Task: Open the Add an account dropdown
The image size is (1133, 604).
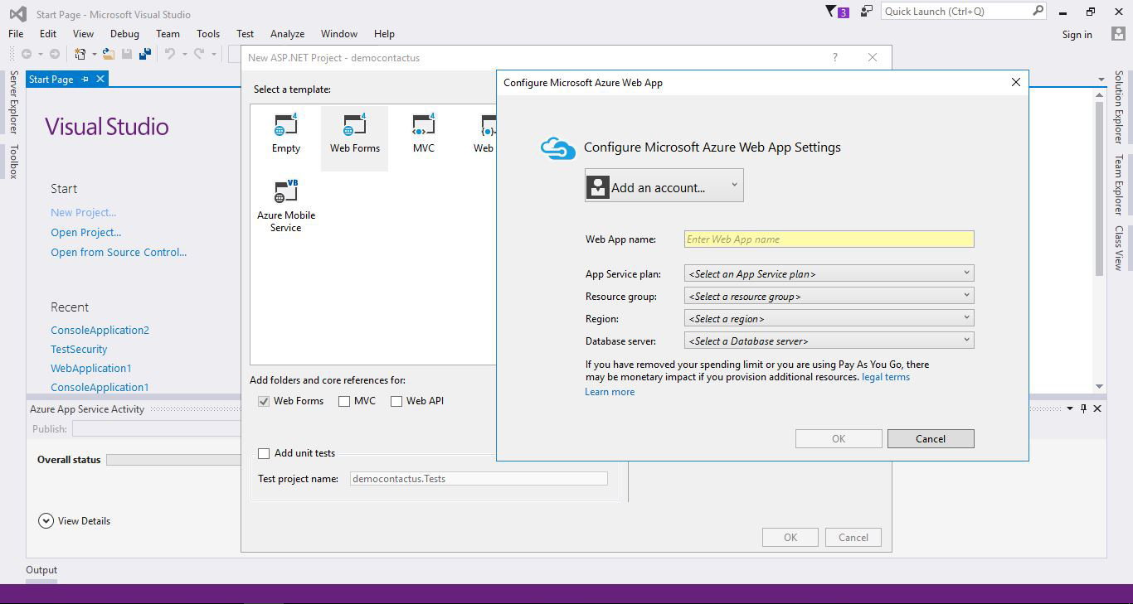Action: click(664, 186)
